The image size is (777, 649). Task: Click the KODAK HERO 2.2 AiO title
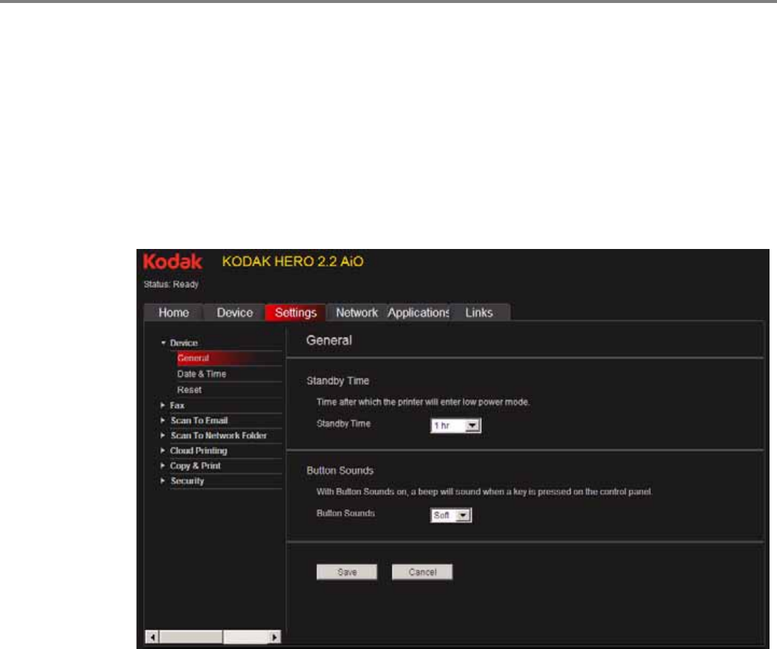(293, 261)
